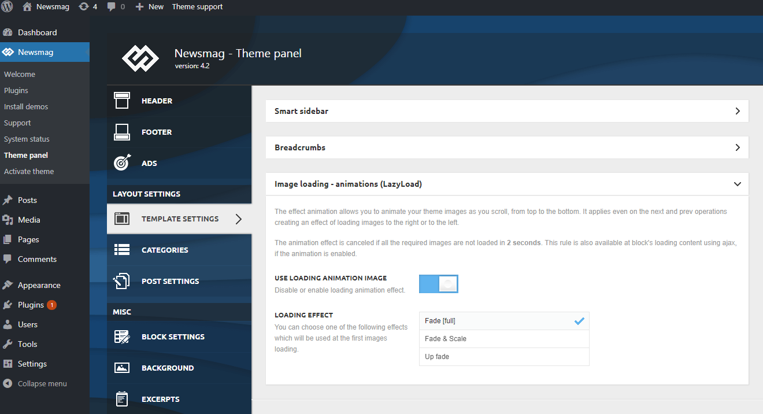Viewport: 763px width, 414px height.
Task: Open the comments bubble icon in the admin bar
Action: tap(112, 7)
